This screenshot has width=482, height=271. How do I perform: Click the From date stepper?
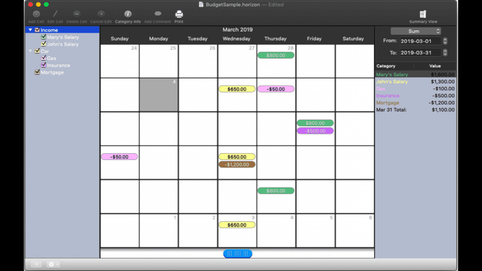click(445, 41)
